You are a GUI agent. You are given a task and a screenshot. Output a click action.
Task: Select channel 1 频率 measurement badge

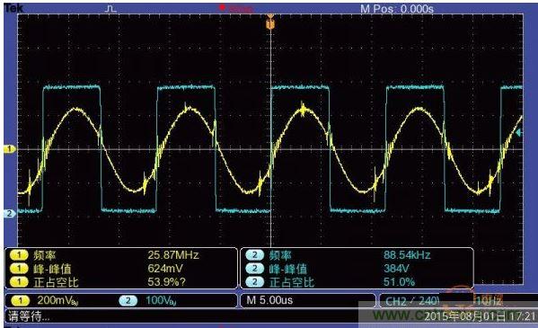[x=19, y=255]
